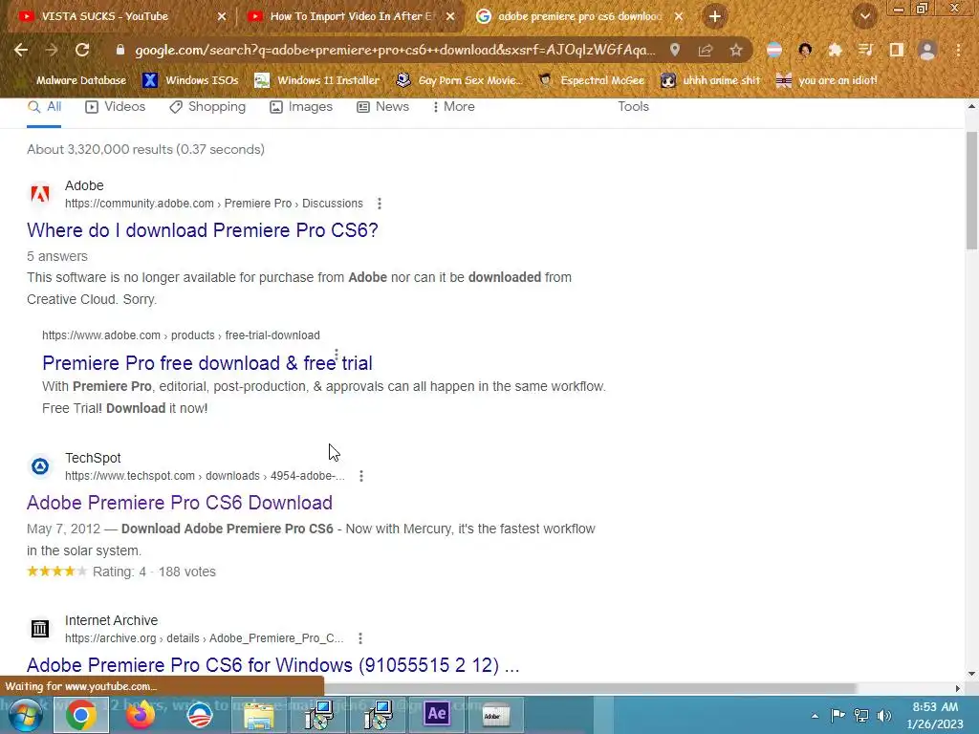Open 'Premiere Pro free download & free trial' link

point(207,363)
